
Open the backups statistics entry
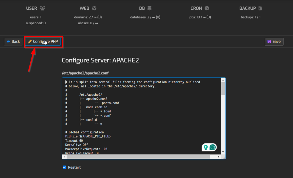[x=250, y=17]
